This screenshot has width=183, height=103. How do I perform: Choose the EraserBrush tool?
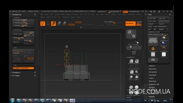point(164,49)
